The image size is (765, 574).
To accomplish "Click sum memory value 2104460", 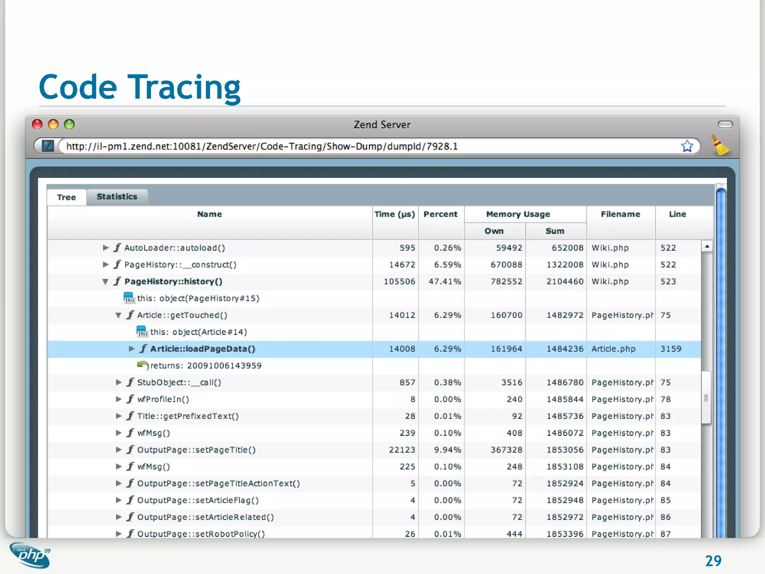I will click(565, 281).
